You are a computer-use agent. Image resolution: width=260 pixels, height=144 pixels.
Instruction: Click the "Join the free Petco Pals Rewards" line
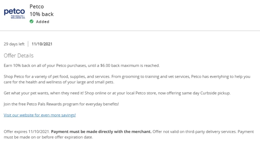[x=61, y=104]
